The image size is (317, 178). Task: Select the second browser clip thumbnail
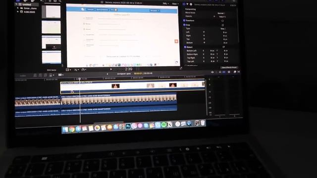[51, 27]
